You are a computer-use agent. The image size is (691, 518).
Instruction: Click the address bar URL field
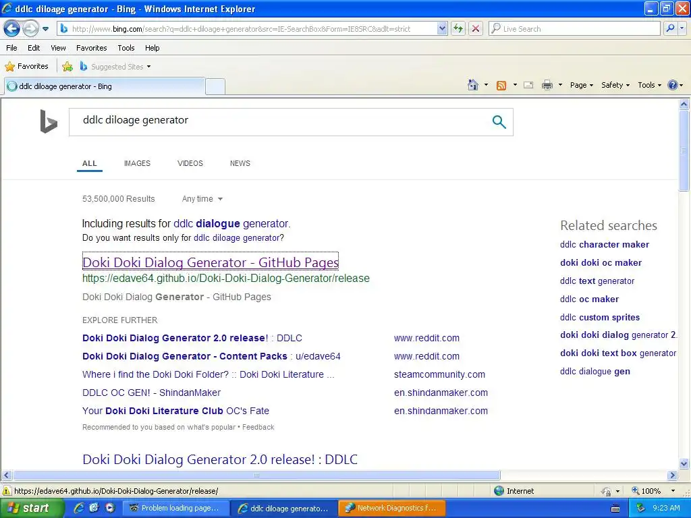(247, 29)
